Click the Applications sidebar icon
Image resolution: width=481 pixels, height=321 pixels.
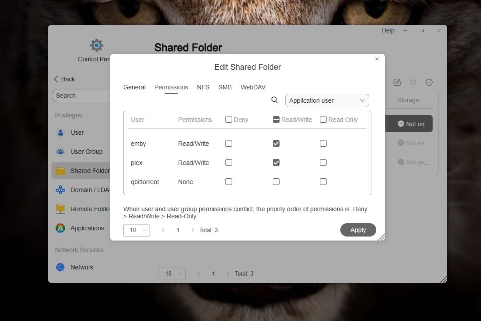(60, 228)
